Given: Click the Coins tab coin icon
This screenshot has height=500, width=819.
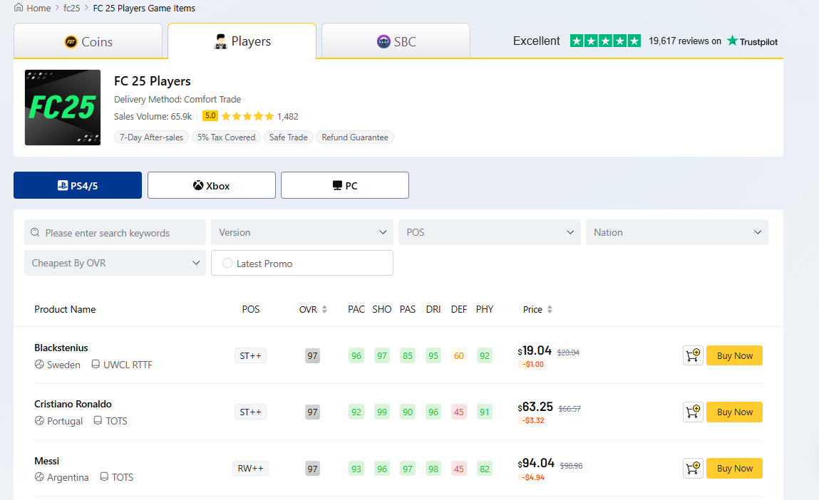Looking at the screenshot, I should 71,42.
